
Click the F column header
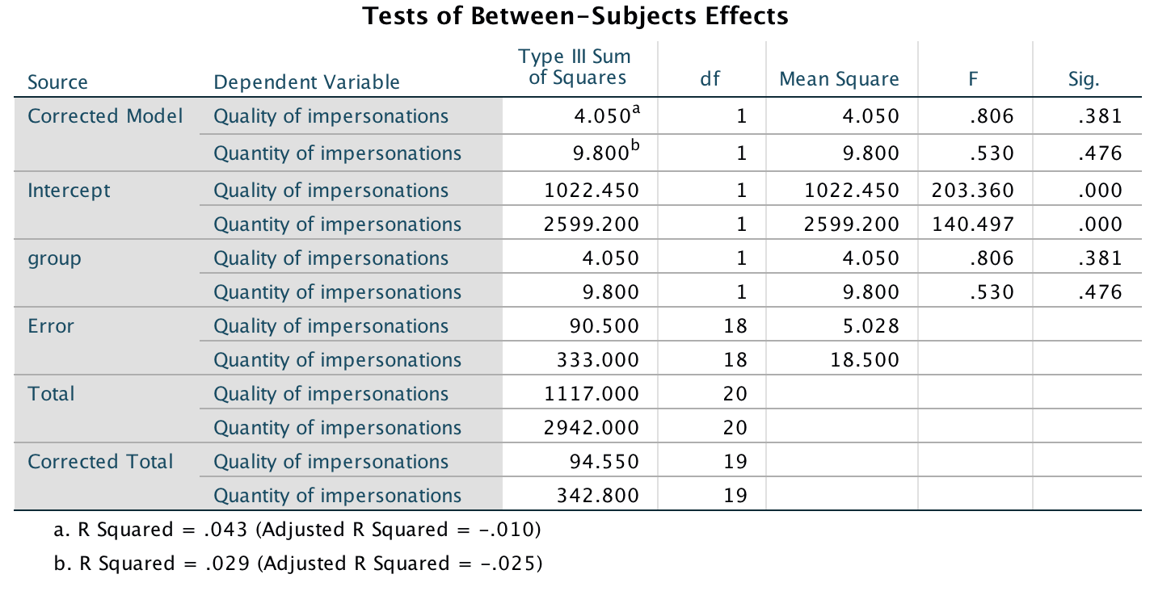coord(975,79)
